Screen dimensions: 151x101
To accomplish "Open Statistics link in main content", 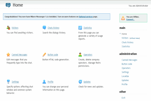I will pyautogui.click(x=88, y=28).
